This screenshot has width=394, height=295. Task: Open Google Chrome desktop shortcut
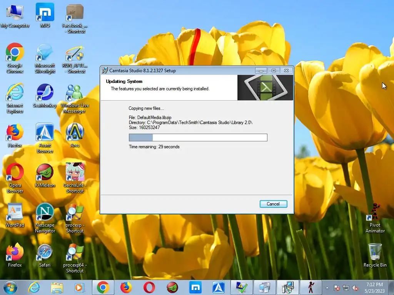click(x=15, y=58)
